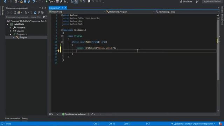Click the Save All icon in toolbar

coord(29,1)
